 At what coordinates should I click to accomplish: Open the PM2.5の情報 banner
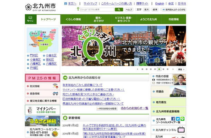point(43,78)
